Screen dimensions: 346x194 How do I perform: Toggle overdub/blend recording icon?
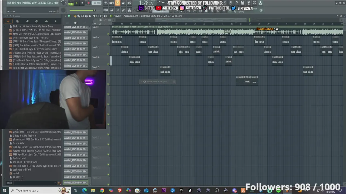click(x=123, y=3)
